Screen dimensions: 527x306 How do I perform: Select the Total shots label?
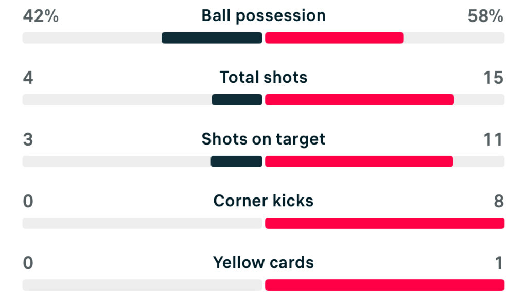coord(263,78)
